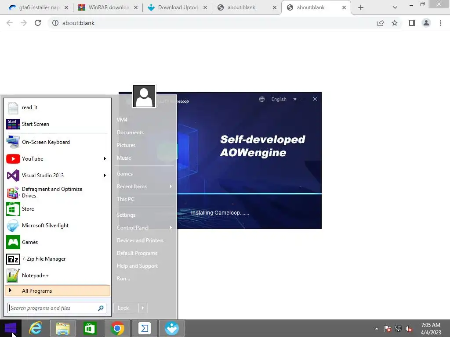Open Internet Explorer from taskbar
Image resolution: width=450 pixels, height=337 pixels.
(x=36, y=328)
